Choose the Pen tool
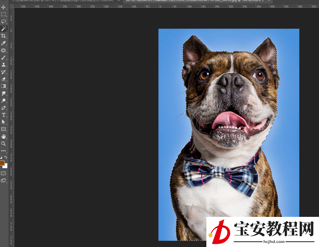Image resolution: width=319 pixels, height=247 pixels. 4,108
